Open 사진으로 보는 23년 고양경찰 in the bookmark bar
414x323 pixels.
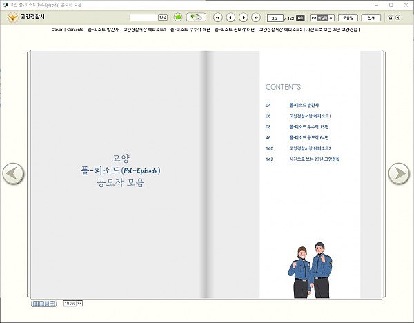pos(332,30)
